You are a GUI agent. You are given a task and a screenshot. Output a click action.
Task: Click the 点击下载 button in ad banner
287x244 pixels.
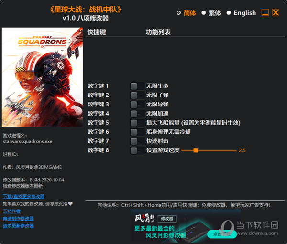coord(222,234)
